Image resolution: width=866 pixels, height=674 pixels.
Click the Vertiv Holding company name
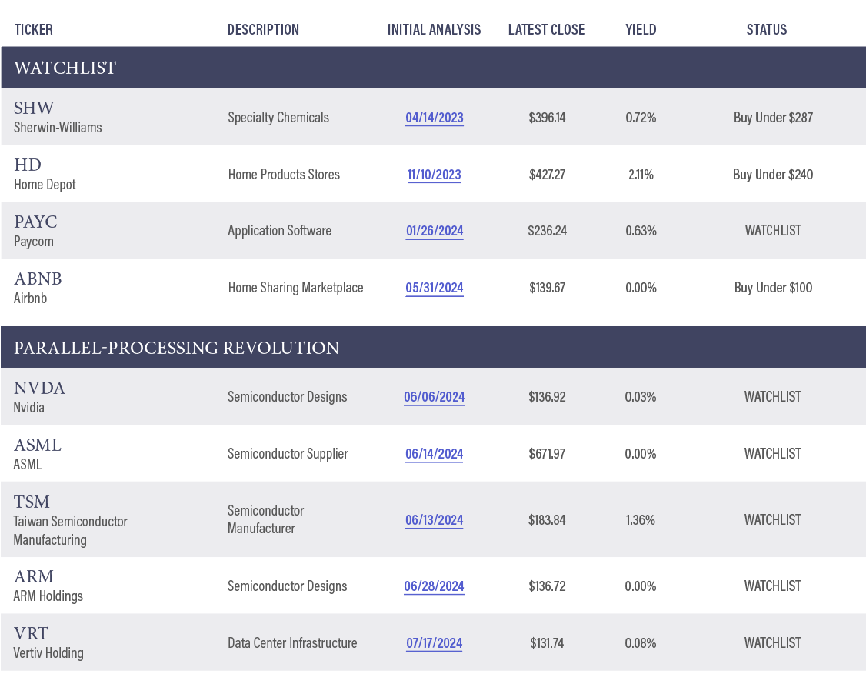coord(48,653)
